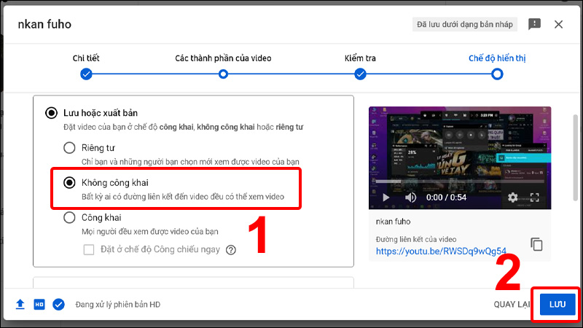Seek on the preview video progress bar

(x=460, y=181)
